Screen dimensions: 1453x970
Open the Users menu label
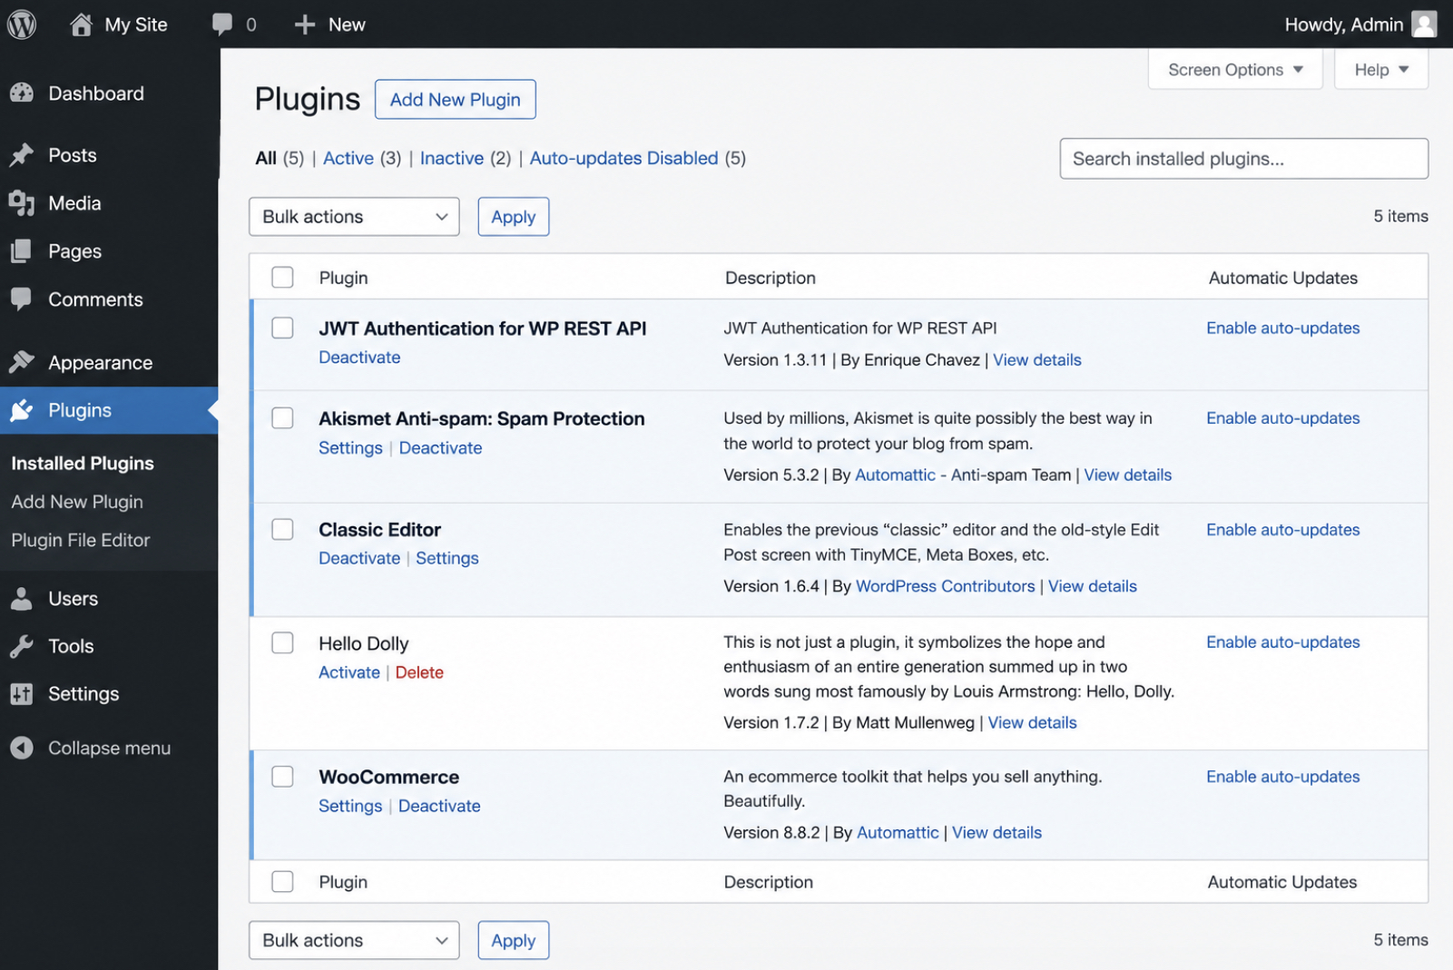(74, 599)
